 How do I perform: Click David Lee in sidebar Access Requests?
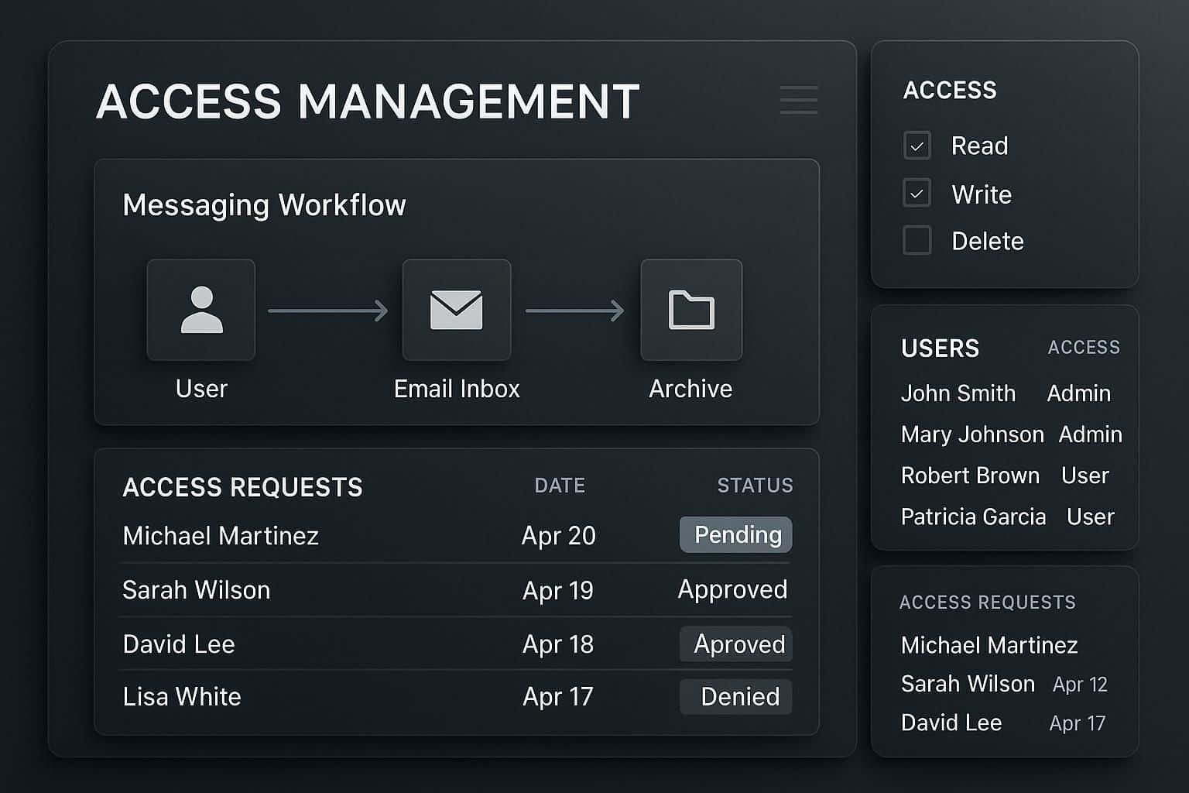(x=951, y=723)
